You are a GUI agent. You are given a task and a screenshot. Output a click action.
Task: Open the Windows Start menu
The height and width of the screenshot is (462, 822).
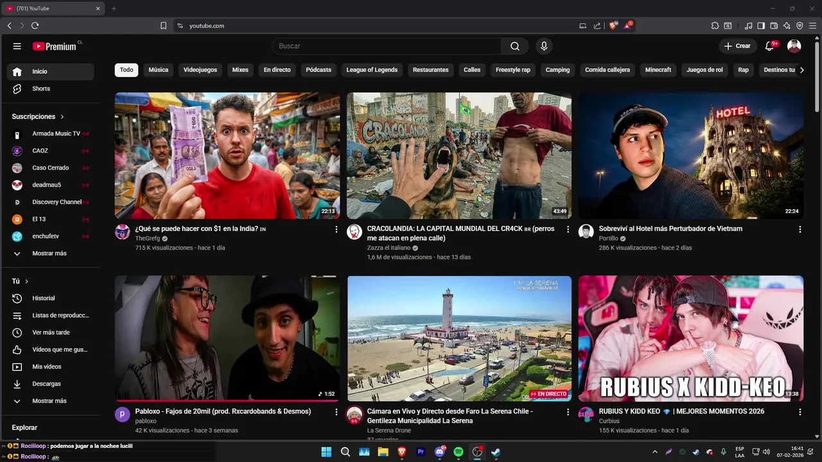click(x=326, y=452)
